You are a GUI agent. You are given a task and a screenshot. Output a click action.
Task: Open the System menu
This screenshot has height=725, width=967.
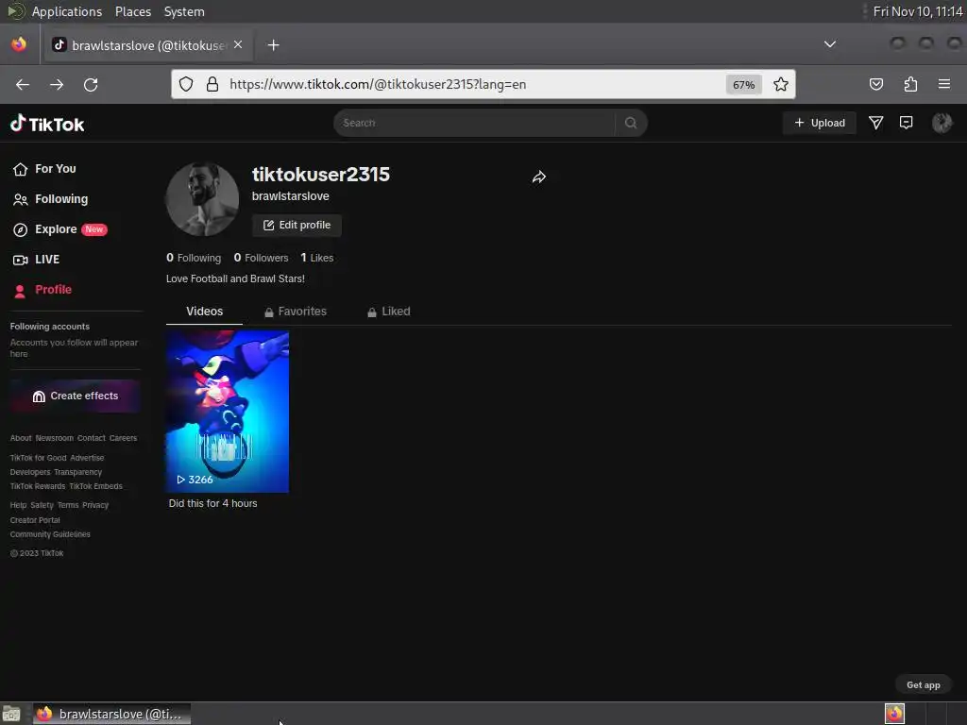coord(184,11)
